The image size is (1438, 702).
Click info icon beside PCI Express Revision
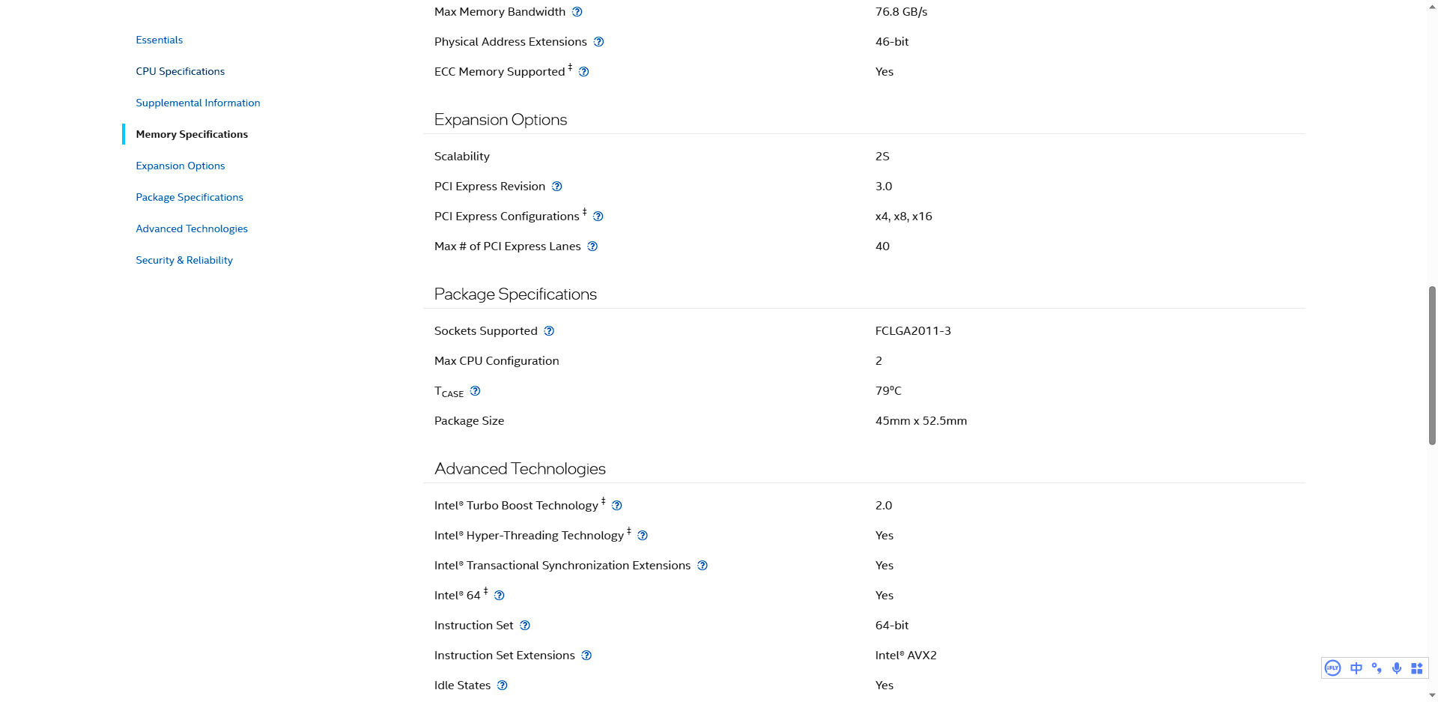click(556, 187)
